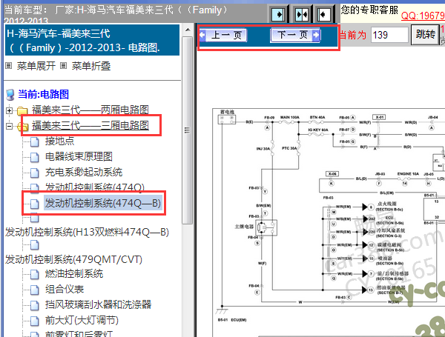Collapse the 福美来三代——三厢电路图 node

click(10, 126)
